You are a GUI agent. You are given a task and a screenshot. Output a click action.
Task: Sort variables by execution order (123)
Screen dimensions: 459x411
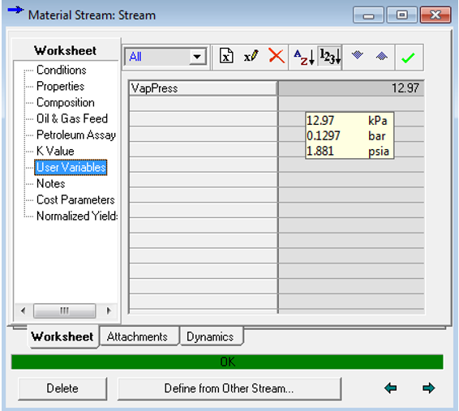click(329, 56)
